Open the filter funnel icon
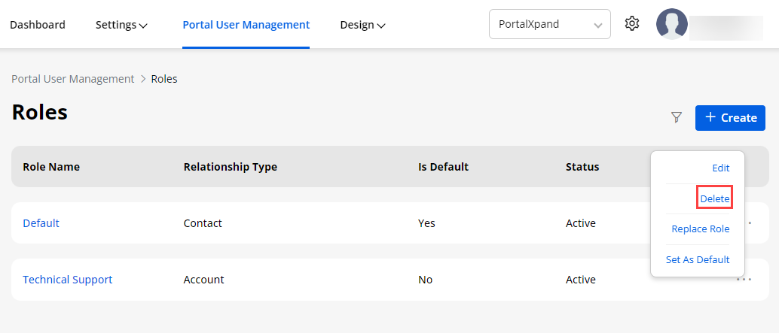The image size is (779, 333). coord(677,117)
